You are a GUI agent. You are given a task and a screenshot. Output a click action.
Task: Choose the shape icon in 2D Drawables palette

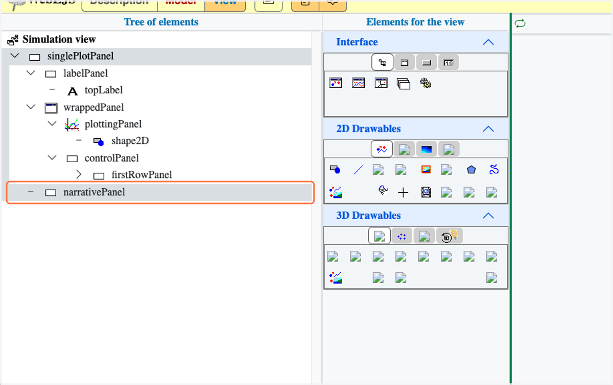[335, 170]
